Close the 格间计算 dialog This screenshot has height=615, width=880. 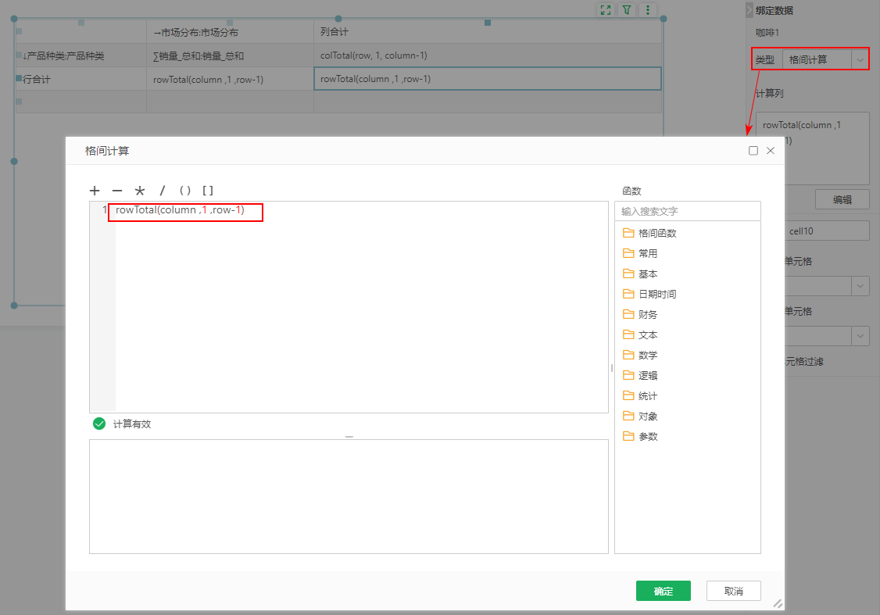tap(771, 150)
